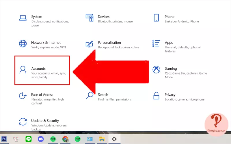
Task: Open the Apps settings title
Action: point(169,43)
